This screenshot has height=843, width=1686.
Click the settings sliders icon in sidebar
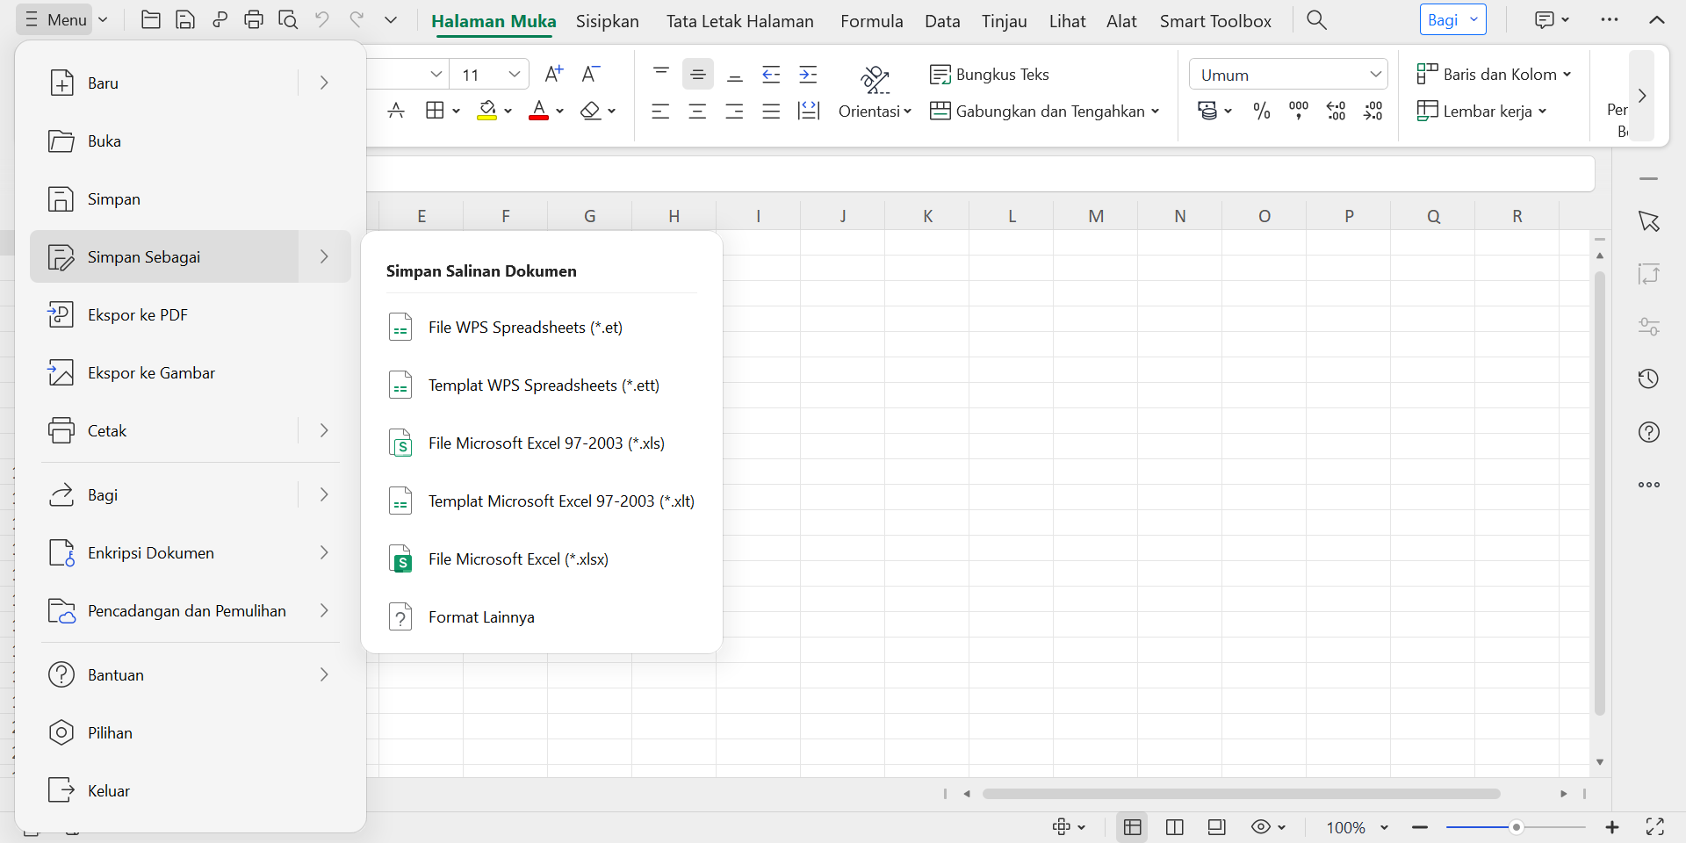(1648, 327)
